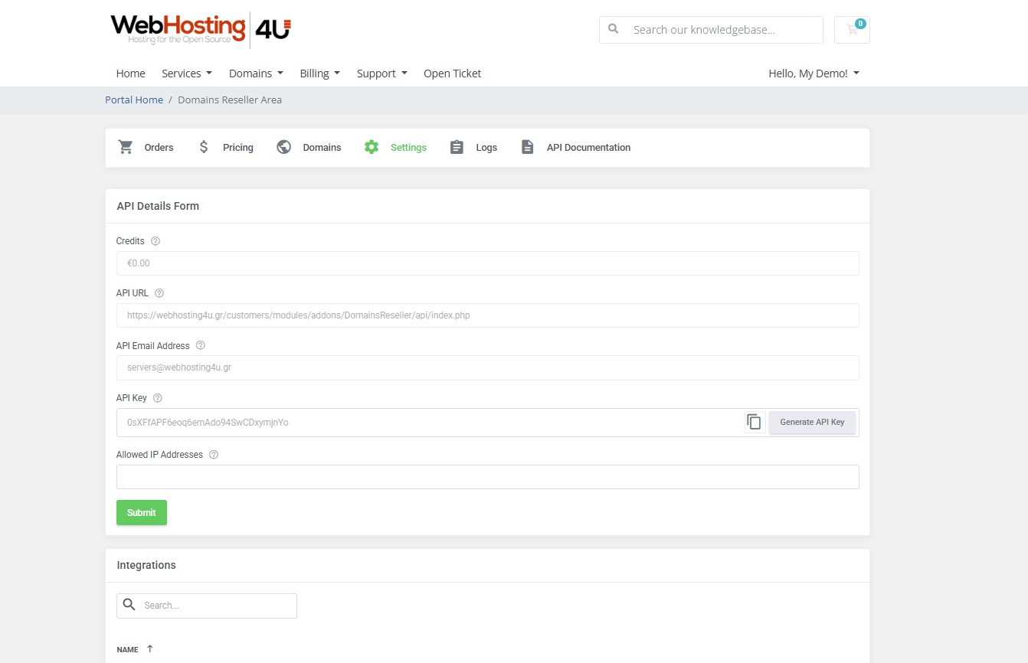Show help tooltip next to Credits

tap(156, 241)
